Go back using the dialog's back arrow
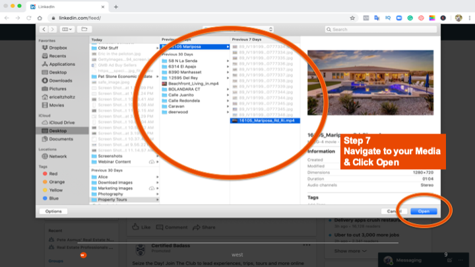The image size is (475, 267). tap(44, 29)
